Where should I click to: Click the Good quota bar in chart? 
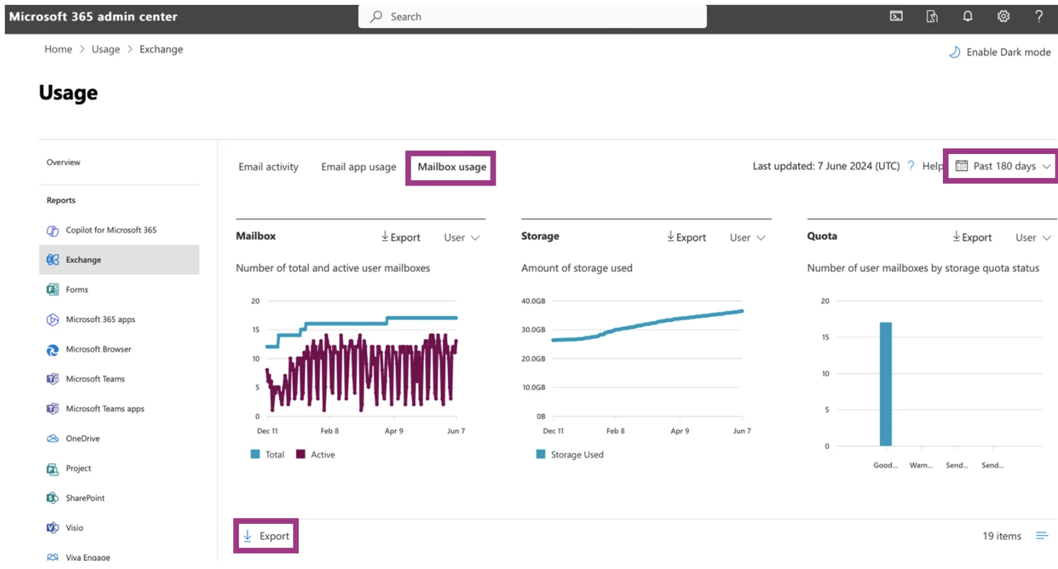885,383
